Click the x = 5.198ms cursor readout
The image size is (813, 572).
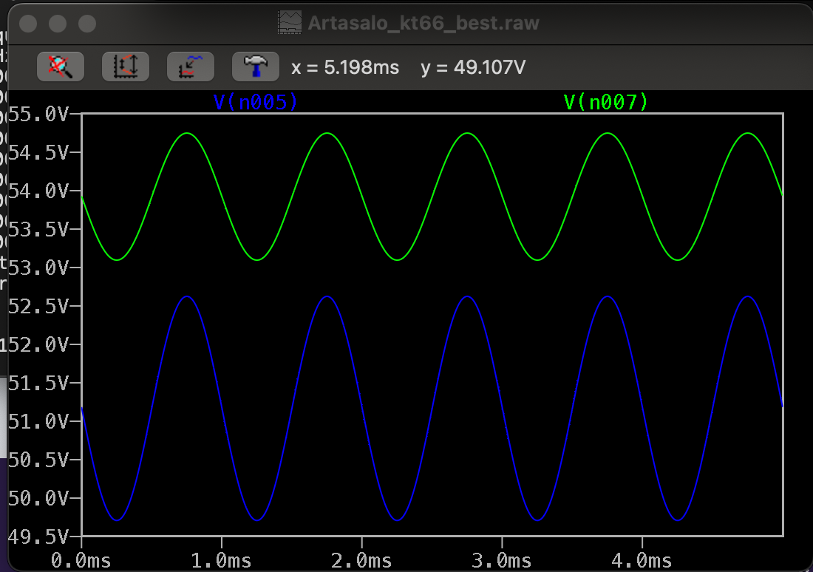[x=345, y=67]
